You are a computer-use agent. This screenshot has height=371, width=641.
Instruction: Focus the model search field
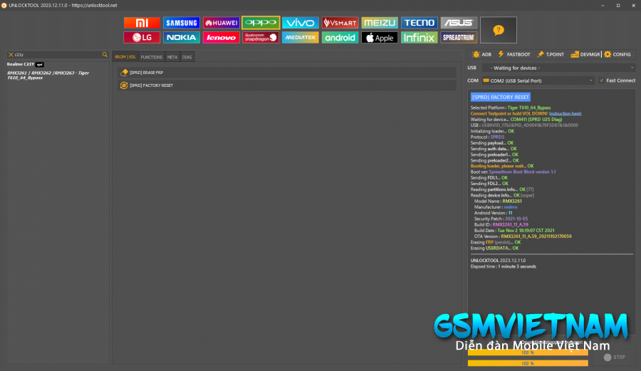pos(58,54)
